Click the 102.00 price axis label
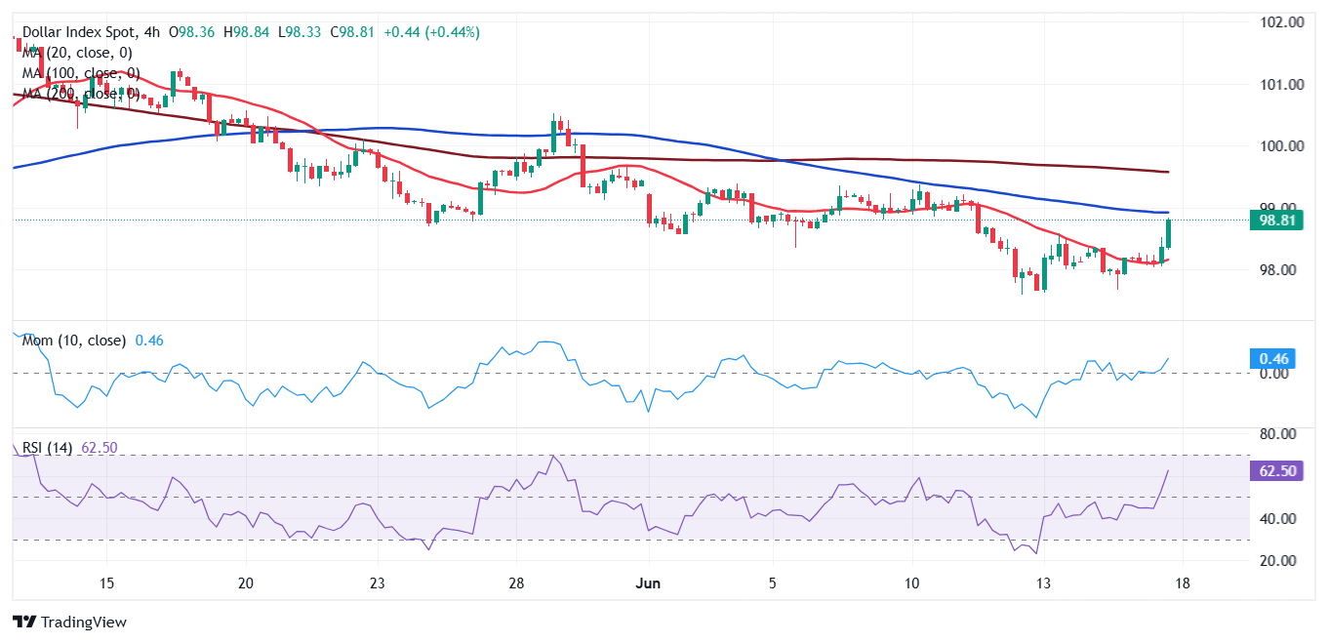The width and height of the screenshot is (1328, 643). pos(1281,22)
